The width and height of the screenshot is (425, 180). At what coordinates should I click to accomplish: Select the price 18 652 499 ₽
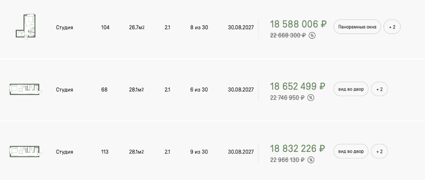click(x=297, y=87)
